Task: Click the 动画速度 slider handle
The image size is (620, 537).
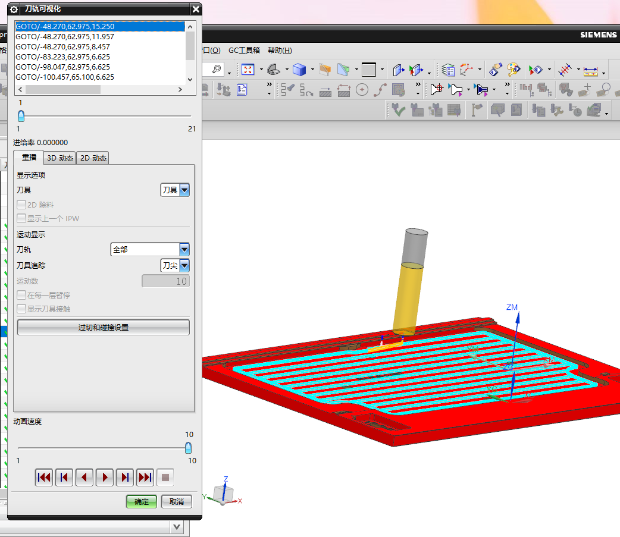Action: pyautogui.click(x=188, y=448)
